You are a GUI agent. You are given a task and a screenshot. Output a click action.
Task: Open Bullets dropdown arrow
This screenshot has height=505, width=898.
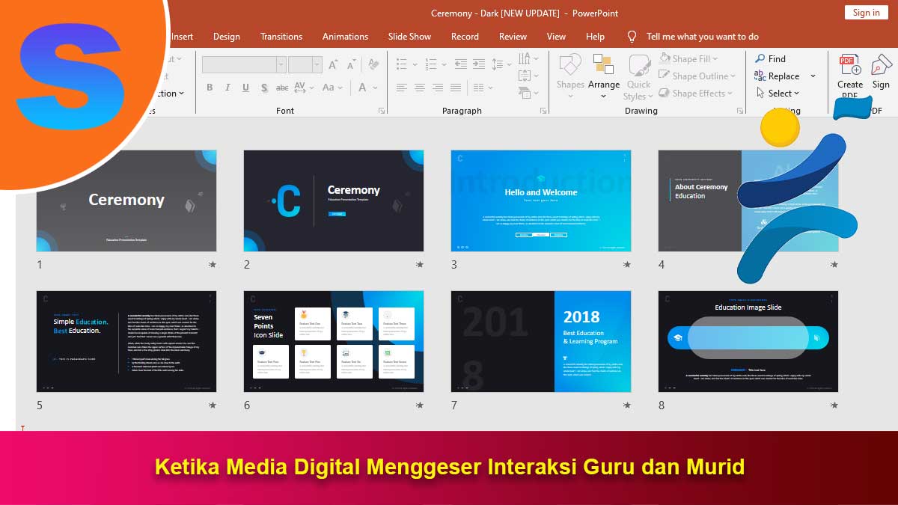pyautogui.click(x=415, y=64)
